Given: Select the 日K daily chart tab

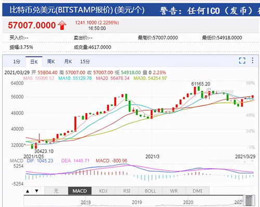Looking at the screenshot, I should click(x=34, y=62).
